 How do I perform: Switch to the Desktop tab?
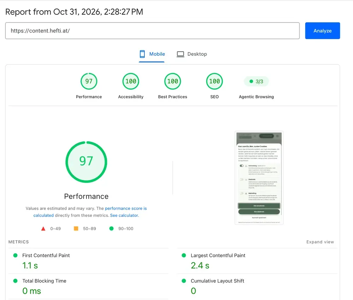(x=192, y=54)
